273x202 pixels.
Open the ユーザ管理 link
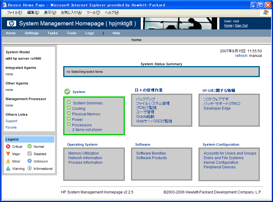[x=145, y=112]
